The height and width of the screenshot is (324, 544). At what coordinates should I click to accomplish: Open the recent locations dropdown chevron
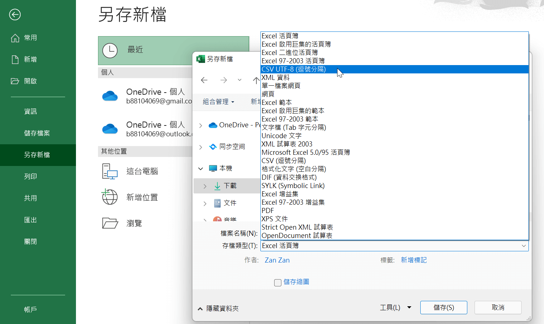pos(239,80)
